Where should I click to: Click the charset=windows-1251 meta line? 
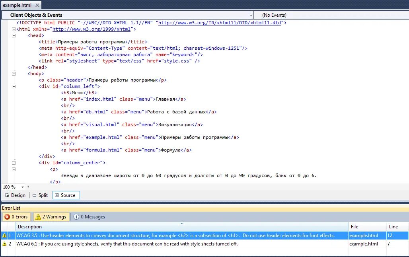(x=143, y=48)
